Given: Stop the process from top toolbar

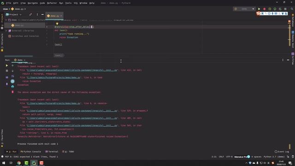Looking at the screenshot, I should coord(285,9).
